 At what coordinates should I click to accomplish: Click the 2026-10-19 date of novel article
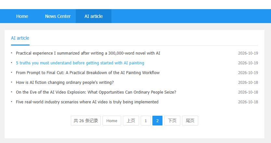(x=248, y=53)
